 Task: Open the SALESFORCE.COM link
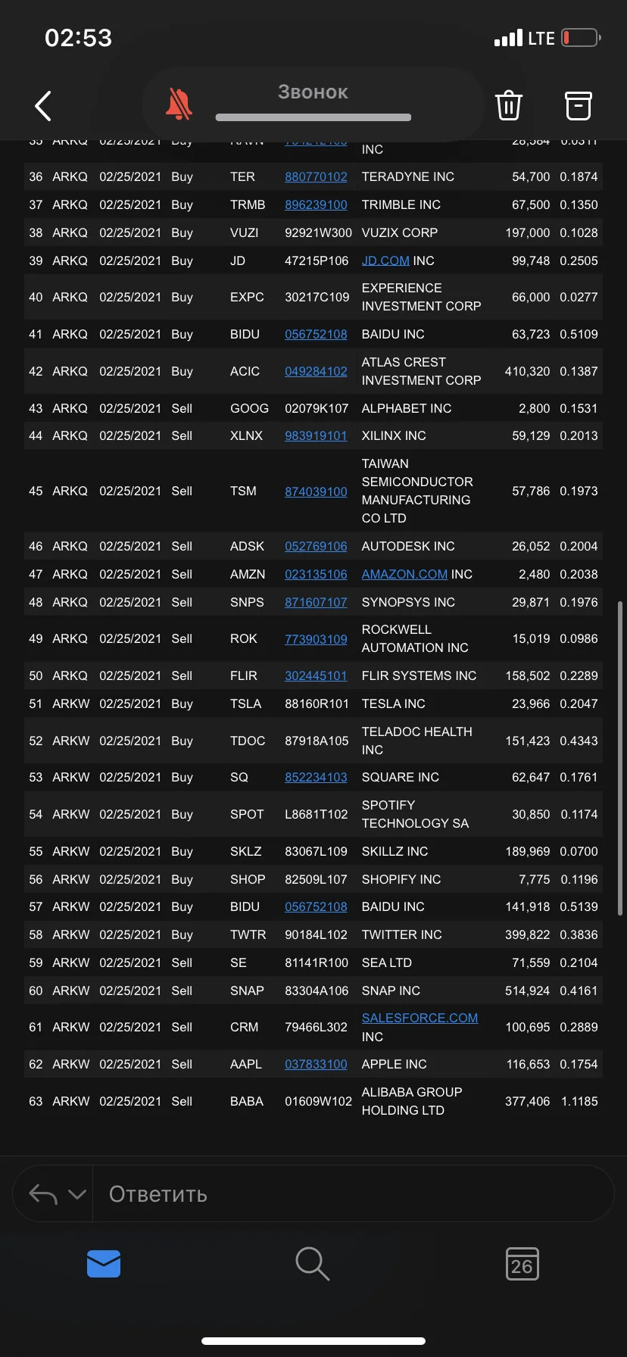(x=420, y=1018)
